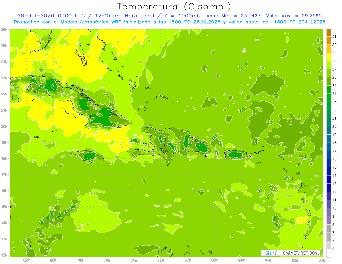Click the 20N latitude axis label
This screenshot has width=342, height=264.
point(4,126)
